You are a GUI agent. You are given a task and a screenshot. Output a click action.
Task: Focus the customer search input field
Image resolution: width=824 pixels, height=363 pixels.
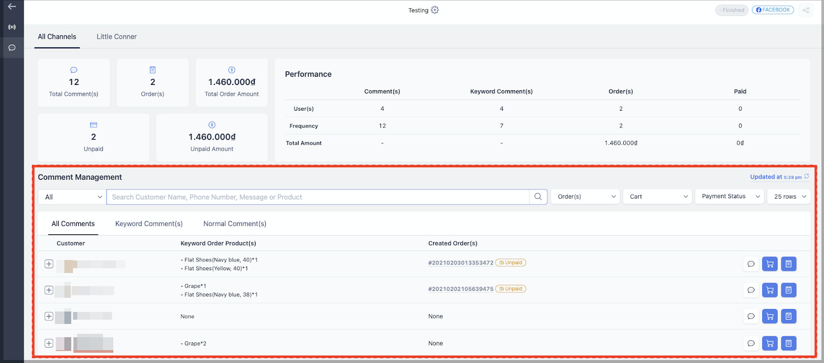[x=317, y=197]
